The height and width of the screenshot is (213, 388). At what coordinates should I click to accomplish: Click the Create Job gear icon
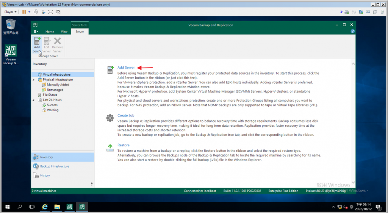point(110,118)
